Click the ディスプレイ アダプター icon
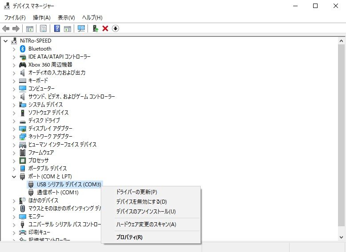 23,129
